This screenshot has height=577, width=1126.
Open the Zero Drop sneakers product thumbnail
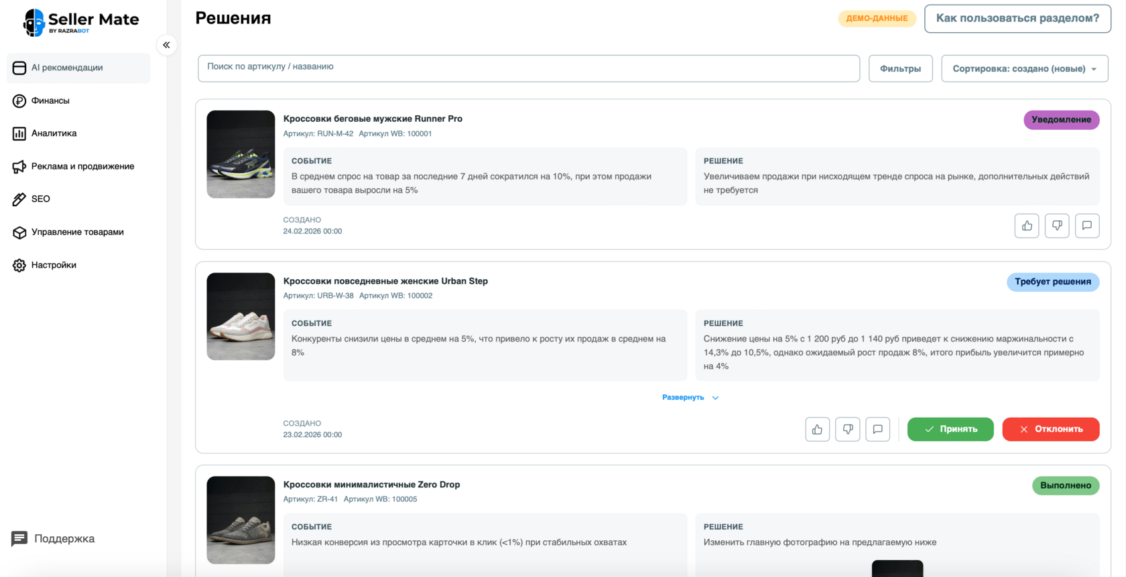point(241,520)
